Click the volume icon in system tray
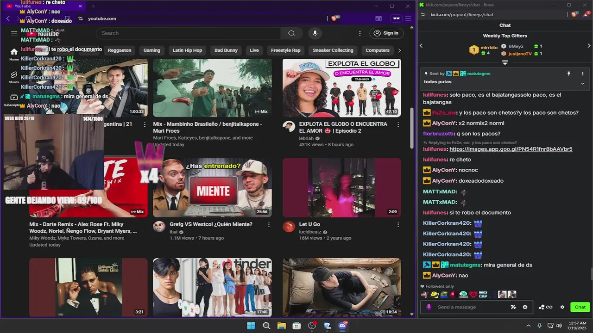Viewport: 593px width, 333px height. [559, 326]
